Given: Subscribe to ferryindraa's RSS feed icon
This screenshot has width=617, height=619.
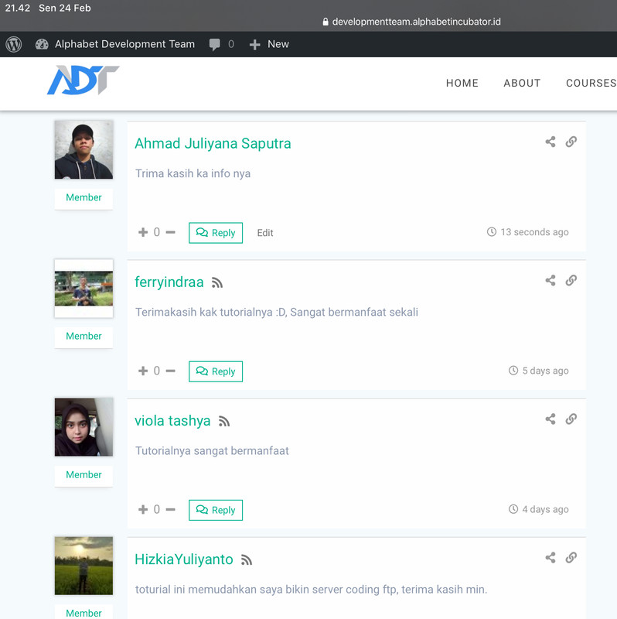Looking at the screenshot, I should [217, 282].
